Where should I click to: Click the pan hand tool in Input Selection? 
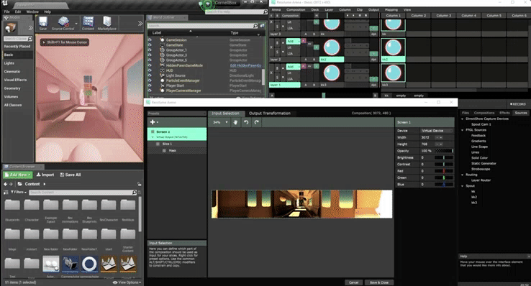pyautogui.click(x=235, y=122)
